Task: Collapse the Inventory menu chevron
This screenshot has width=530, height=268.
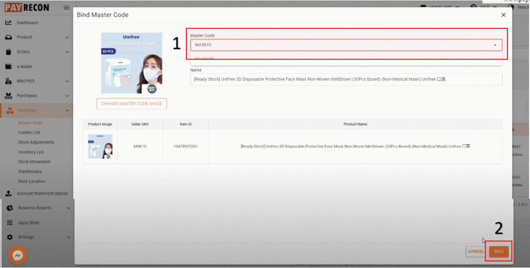Action: 67,111
